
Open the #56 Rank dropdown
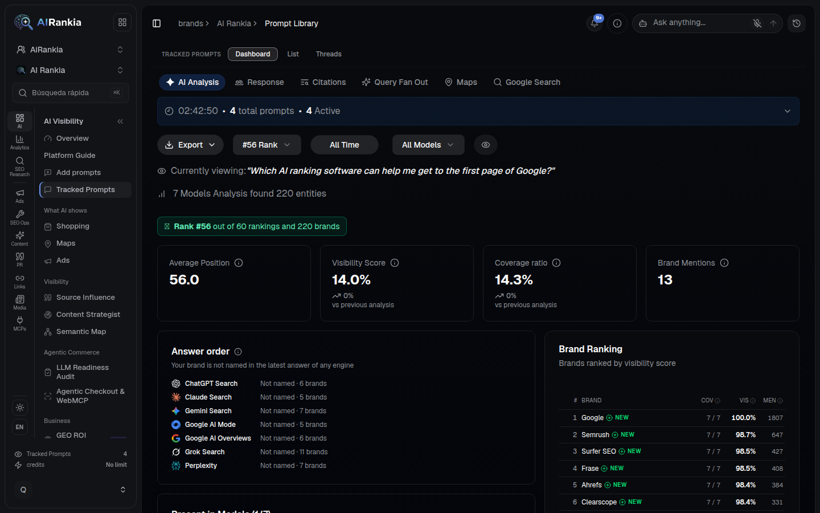(x=266, y=145)
